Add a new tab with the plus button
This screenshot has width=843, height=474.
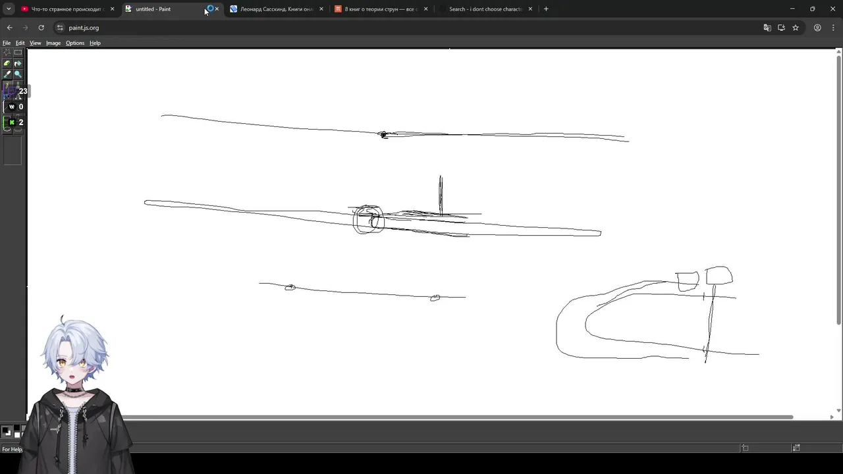tap(546, 9)
